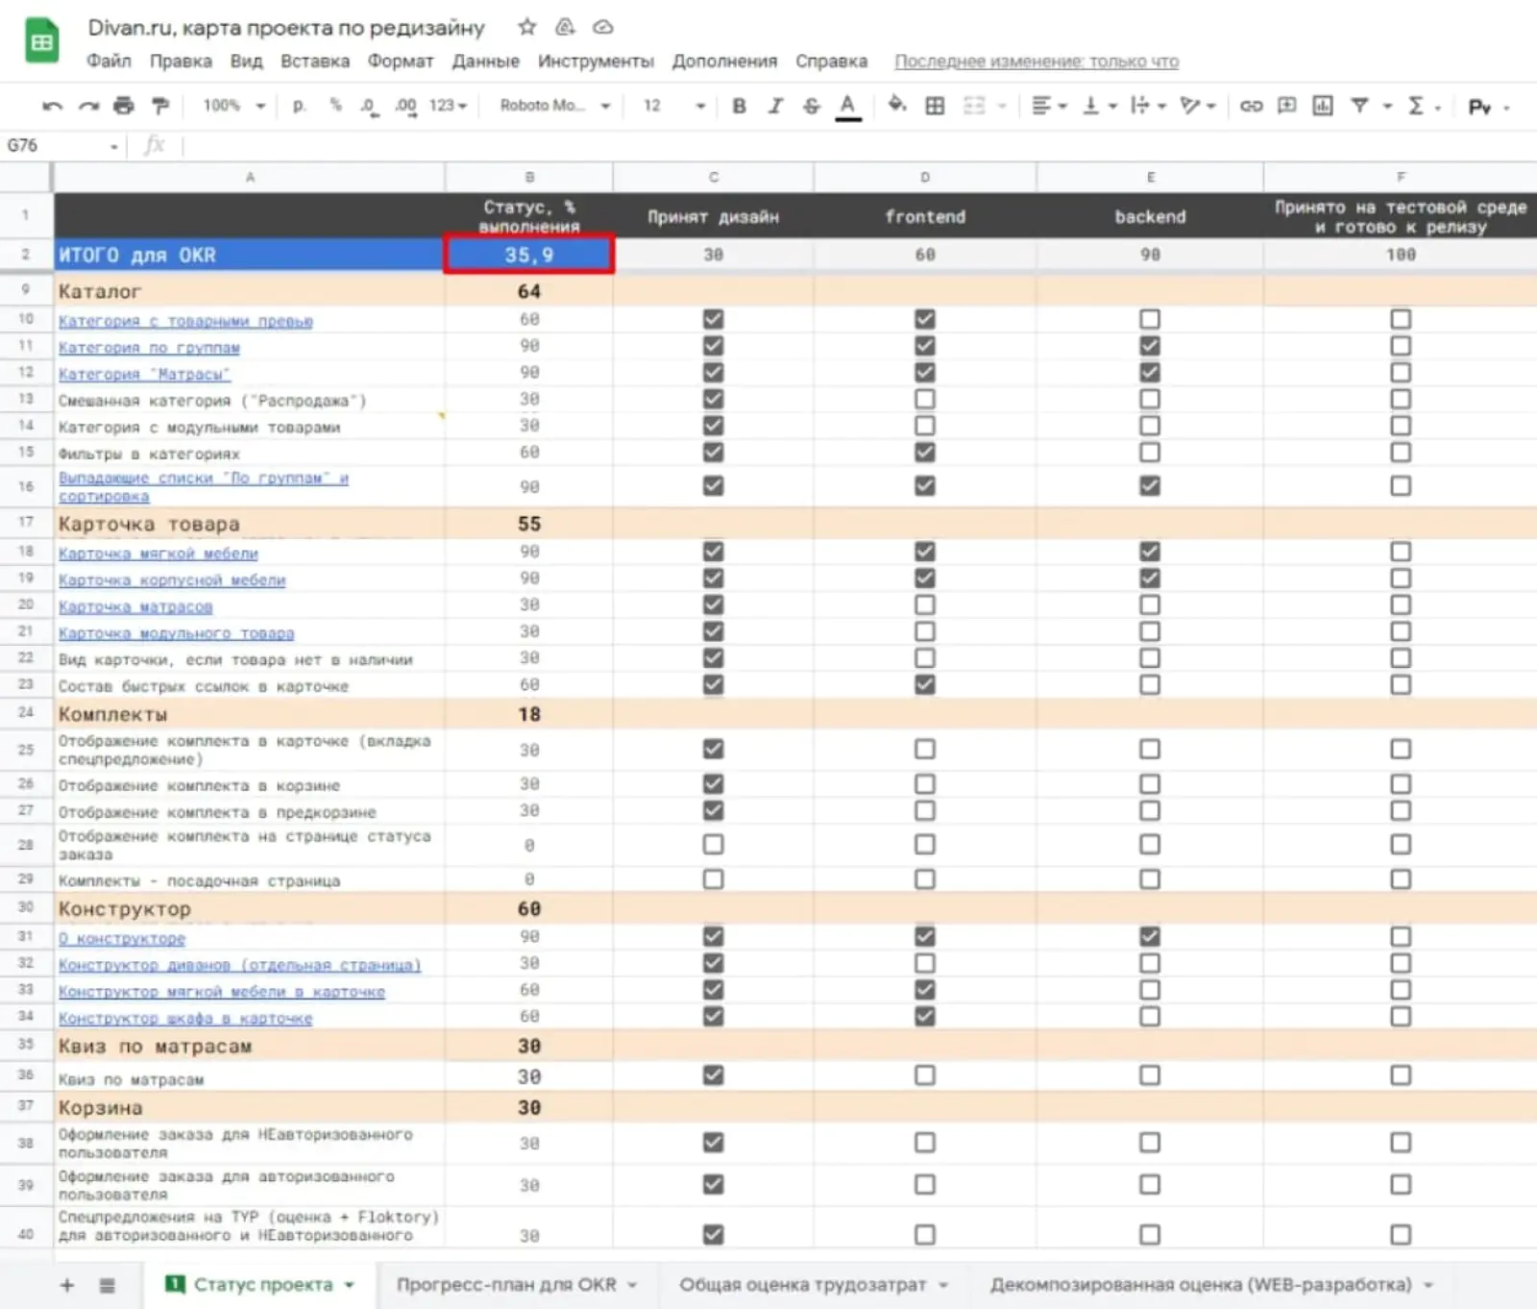The width and height of the screenshot is (1537, 1309).
Task: Open vertical align dropdown
Action: (x=1100, y=106)
